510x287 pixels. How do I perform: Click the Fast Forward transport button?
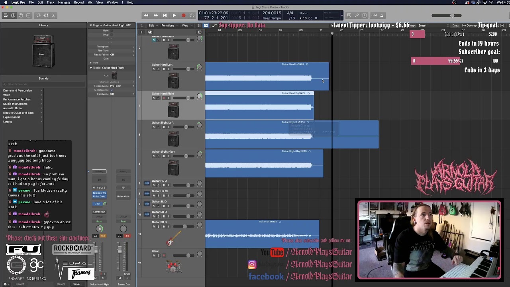155,16
